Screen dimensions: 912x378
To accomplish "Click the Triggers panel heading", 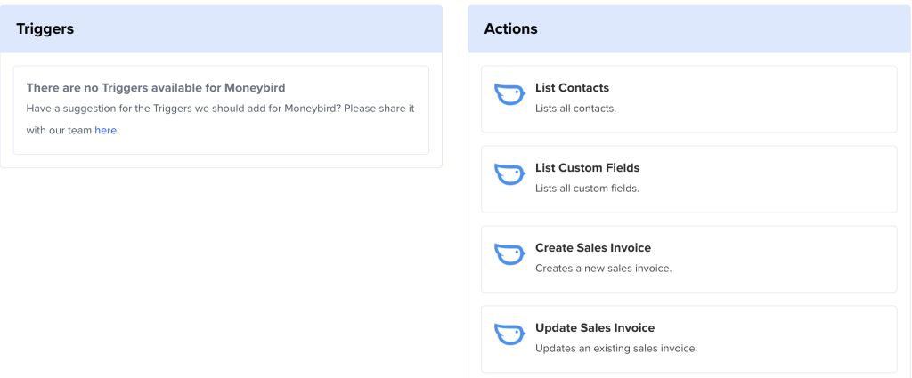I will click(45, 28).
